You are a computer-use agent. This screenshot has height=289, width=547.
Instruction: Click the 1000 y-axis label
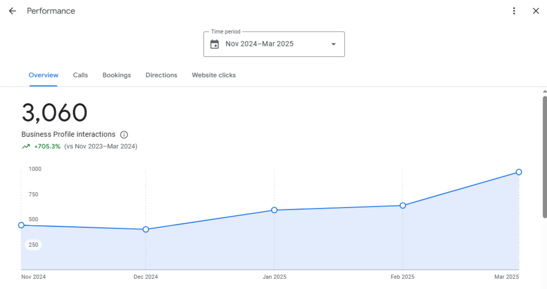pyautogui.click(x=35, y=169)
